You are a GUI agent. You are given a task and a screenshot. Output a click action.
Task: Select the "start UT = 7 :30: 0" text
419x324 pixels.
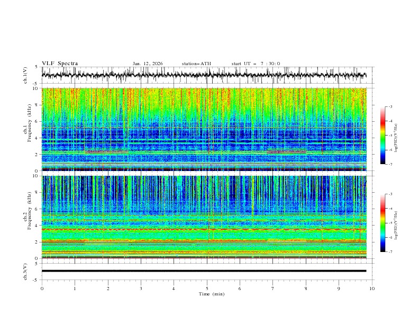coord(256,64)
